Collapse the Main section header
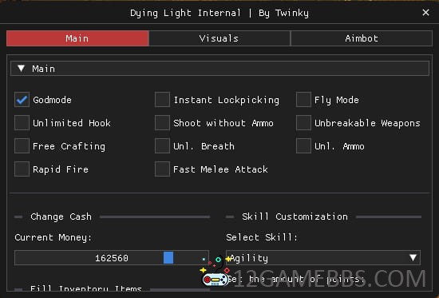 coord(219,69)
